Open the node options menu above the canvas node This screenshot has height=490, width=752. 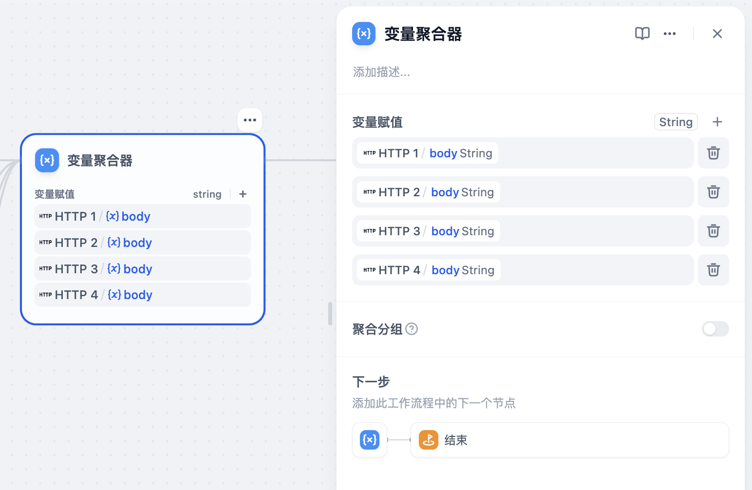(x=249, y=120)
